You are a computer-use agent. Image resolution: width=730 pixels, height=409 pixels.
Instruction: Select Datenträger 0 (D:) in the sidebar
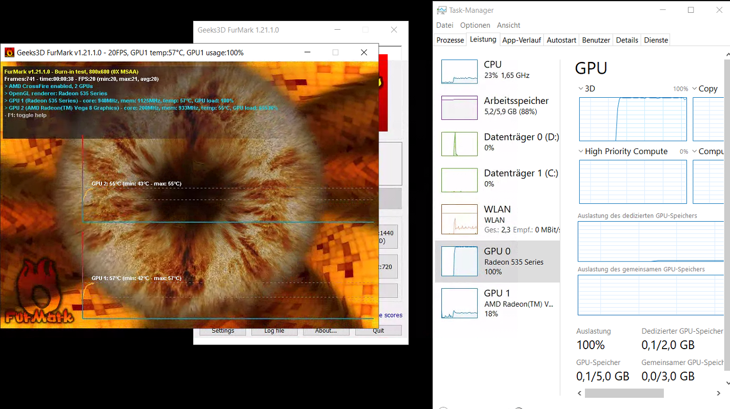[x=497, y=143]
